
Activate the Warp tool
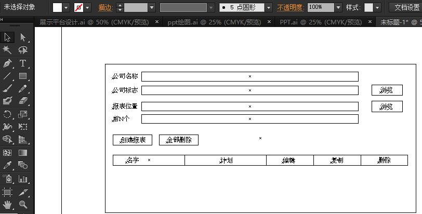[x=7, y=127]
